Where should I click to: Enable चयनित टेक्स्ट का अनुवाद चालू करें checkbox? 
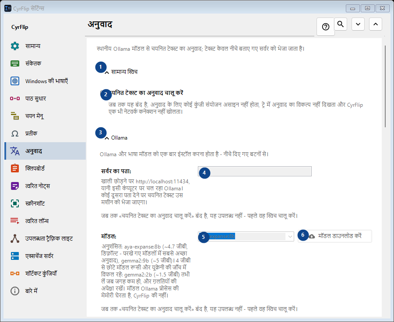click(x=102, y=93)
